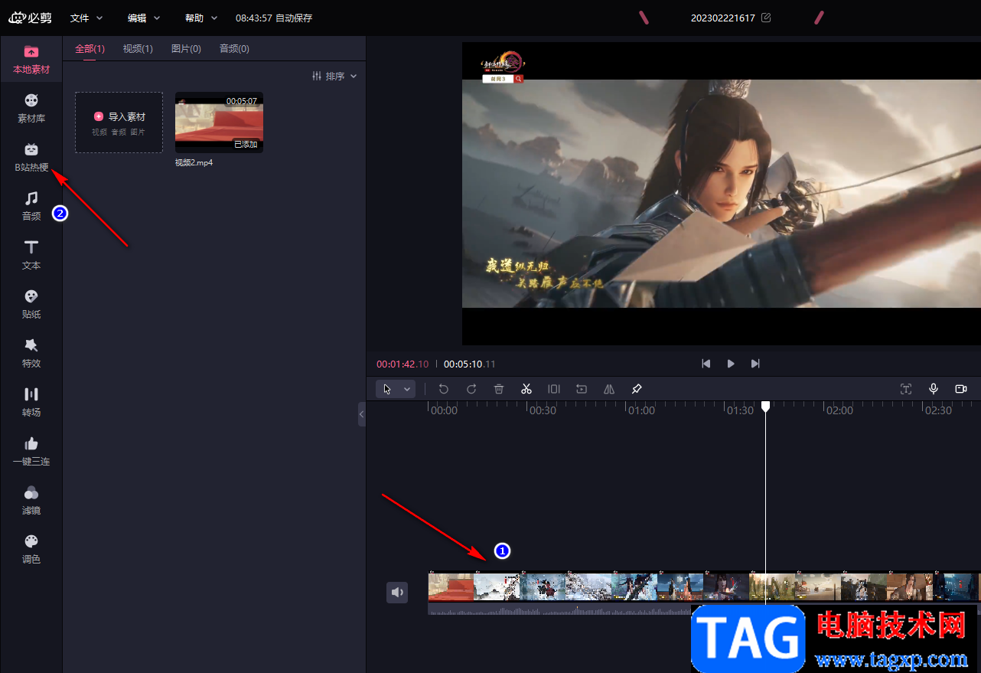981x673 pixels.
Task: Click the 00:30 mark on timeline ruler
Action: 543,410
